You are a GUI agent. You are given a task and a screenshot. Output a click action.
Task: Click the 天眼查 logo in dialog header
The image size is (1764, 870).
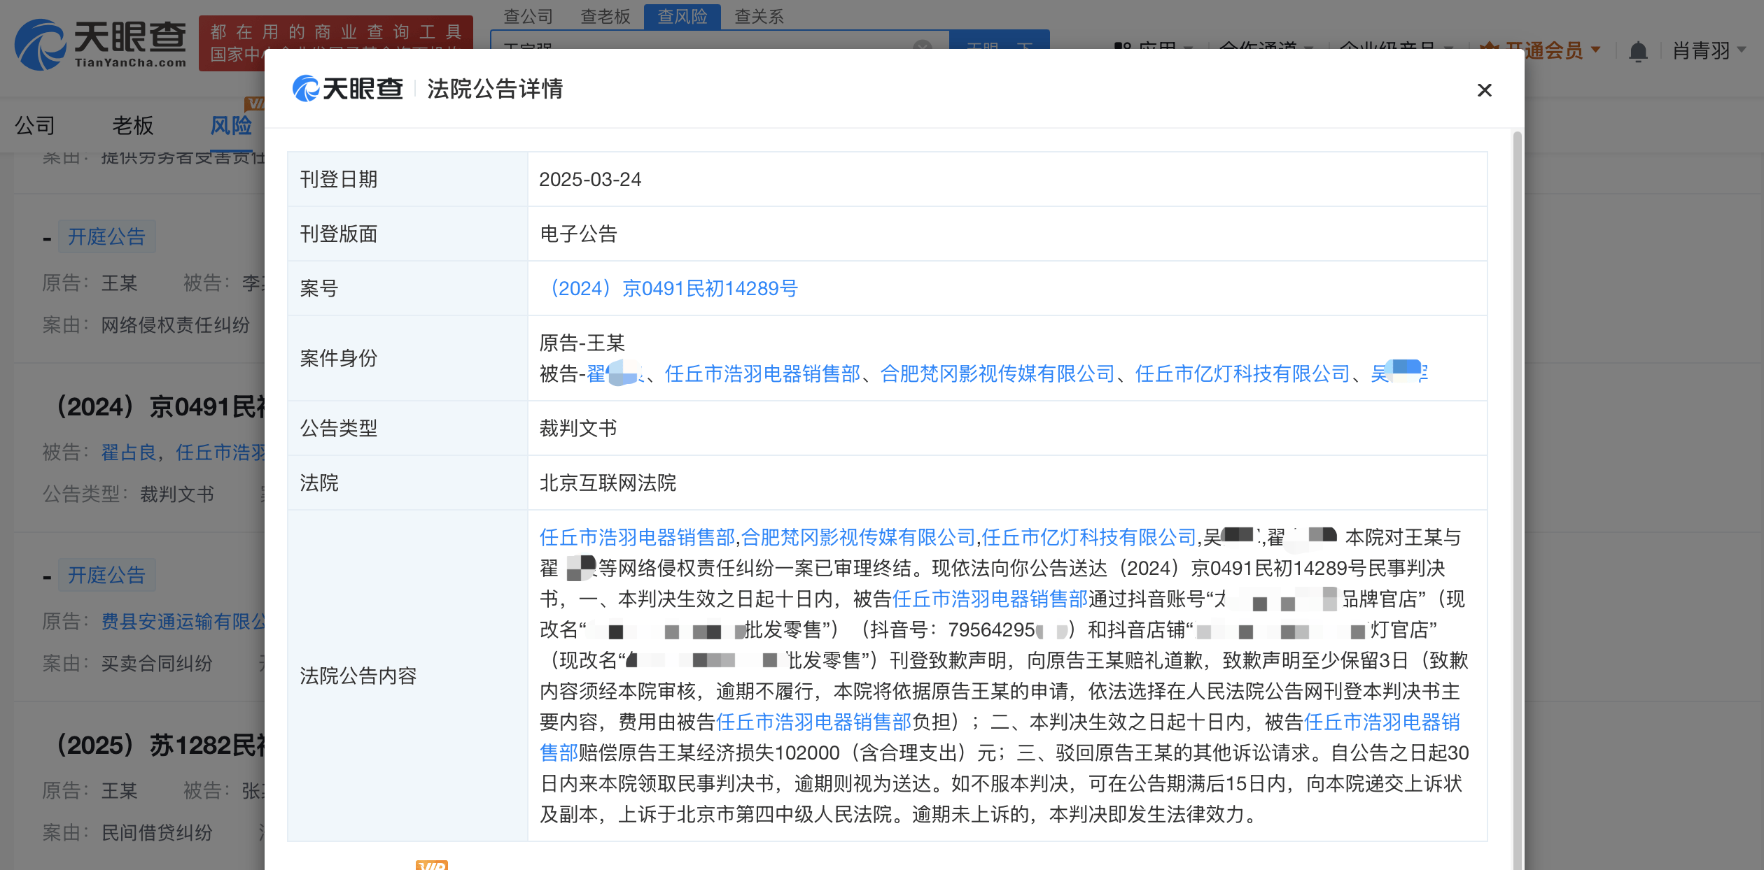pos(347,89)
